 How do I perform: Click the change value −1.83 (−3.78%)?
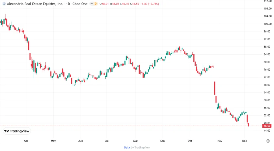[x=149, y=4]
